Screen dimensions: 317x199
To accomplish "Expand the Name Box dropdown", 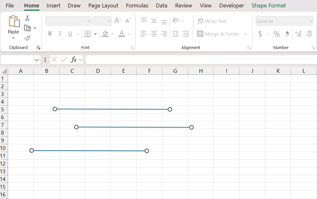I will tap(37, 60).
